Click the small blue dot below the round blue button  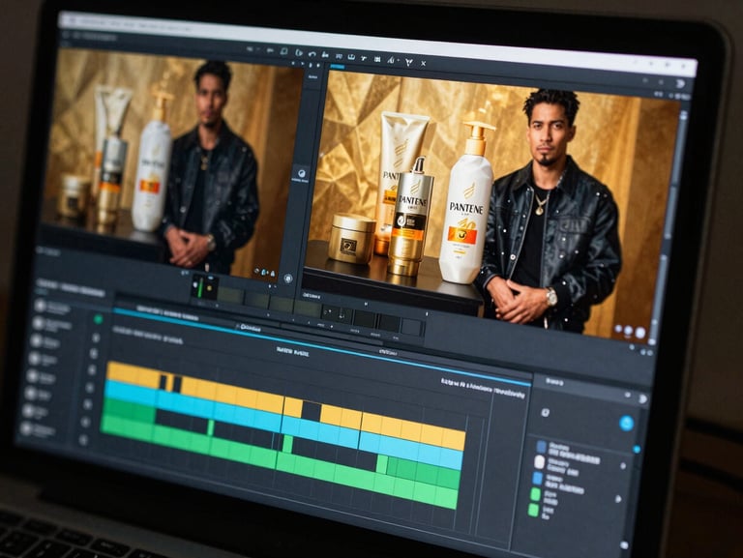[637, 449]
